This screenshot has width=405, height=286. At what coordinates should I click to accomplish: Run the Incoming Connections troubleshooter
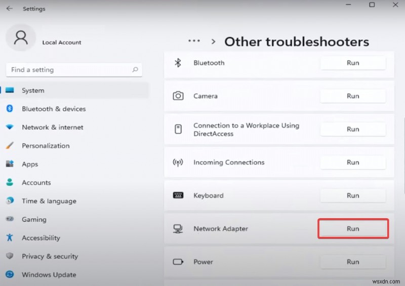point(353,162)
